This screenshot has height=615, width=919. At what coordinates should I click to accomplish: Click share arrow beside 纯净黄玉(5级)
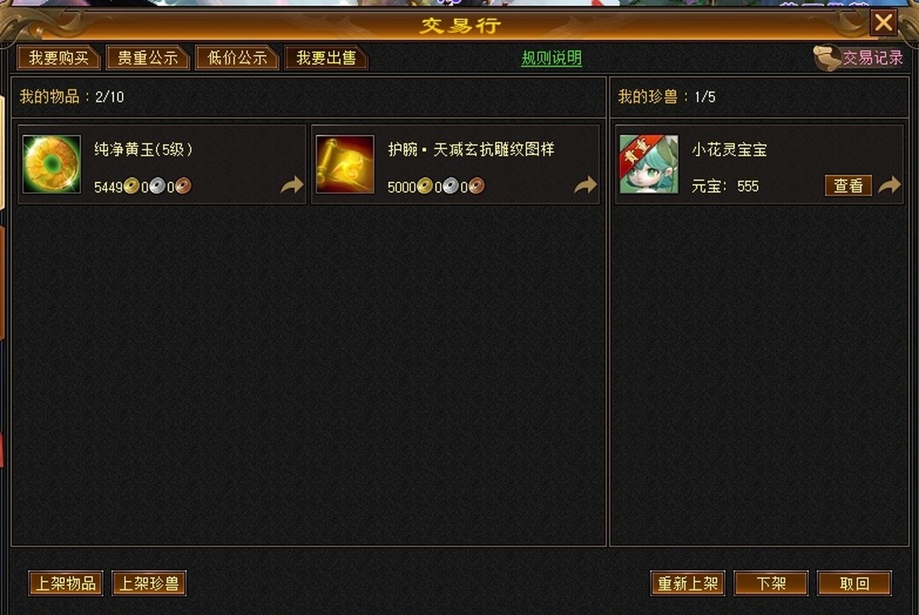[x=292, y=185]
